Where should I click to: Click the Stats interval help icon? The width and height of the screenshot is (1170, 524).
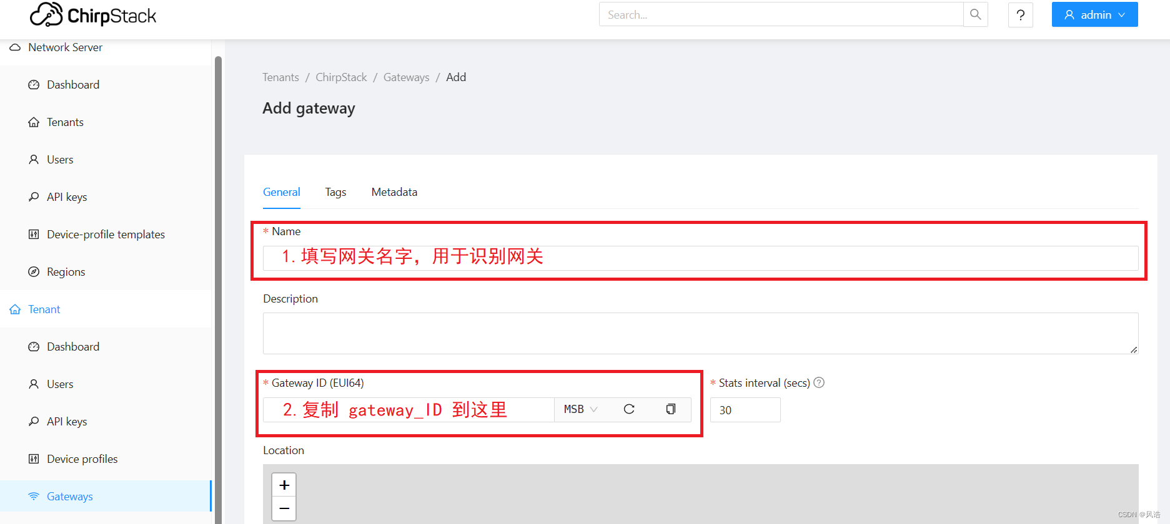[819, 382]
